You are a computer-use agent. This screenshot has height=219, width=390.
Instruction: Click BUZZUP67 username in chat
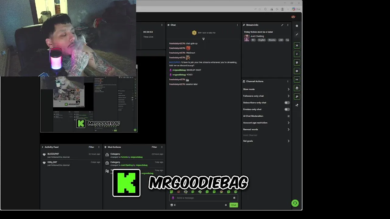pos(175,62)
